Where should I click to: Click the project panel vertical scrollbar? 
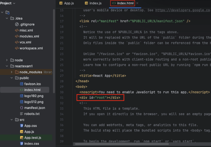[54, 51]
